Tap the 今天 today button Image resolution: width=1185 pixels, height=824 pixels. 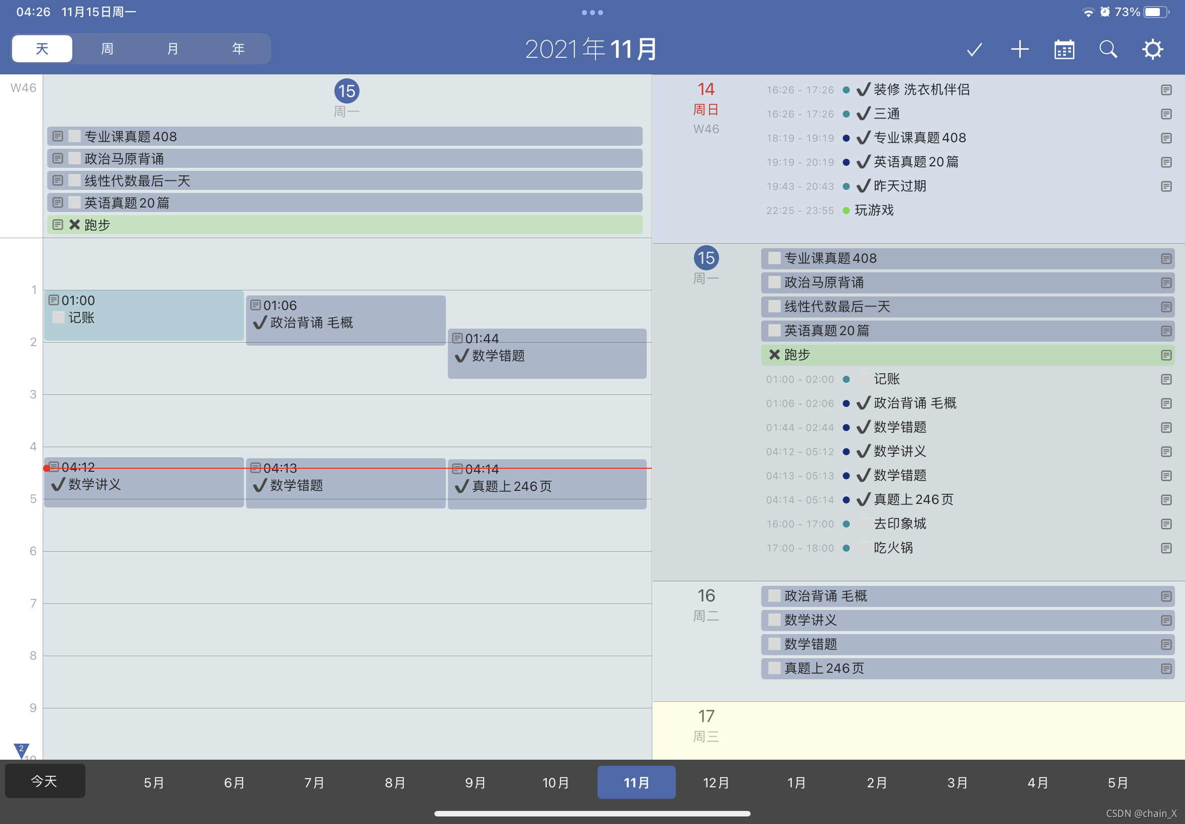tap(45, 781)
